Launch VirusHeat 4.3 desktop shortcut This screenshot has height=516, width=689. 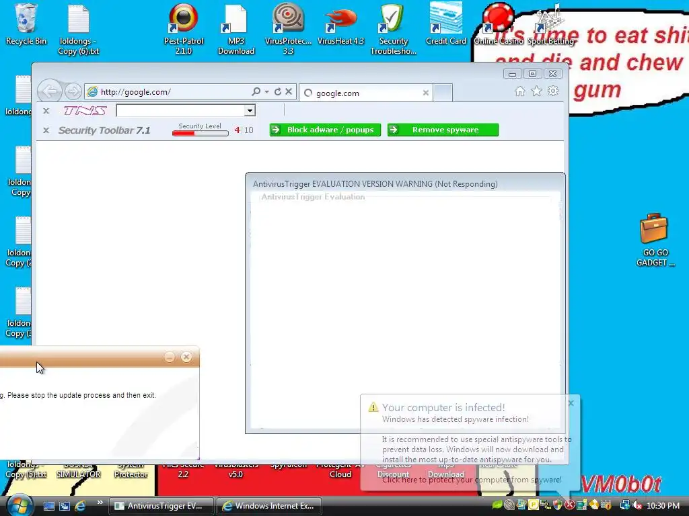[340, 24]
